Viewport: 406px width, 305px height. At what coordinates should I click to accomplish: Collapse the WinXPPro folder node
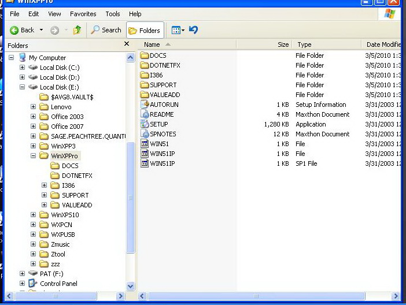coord(33,156)
